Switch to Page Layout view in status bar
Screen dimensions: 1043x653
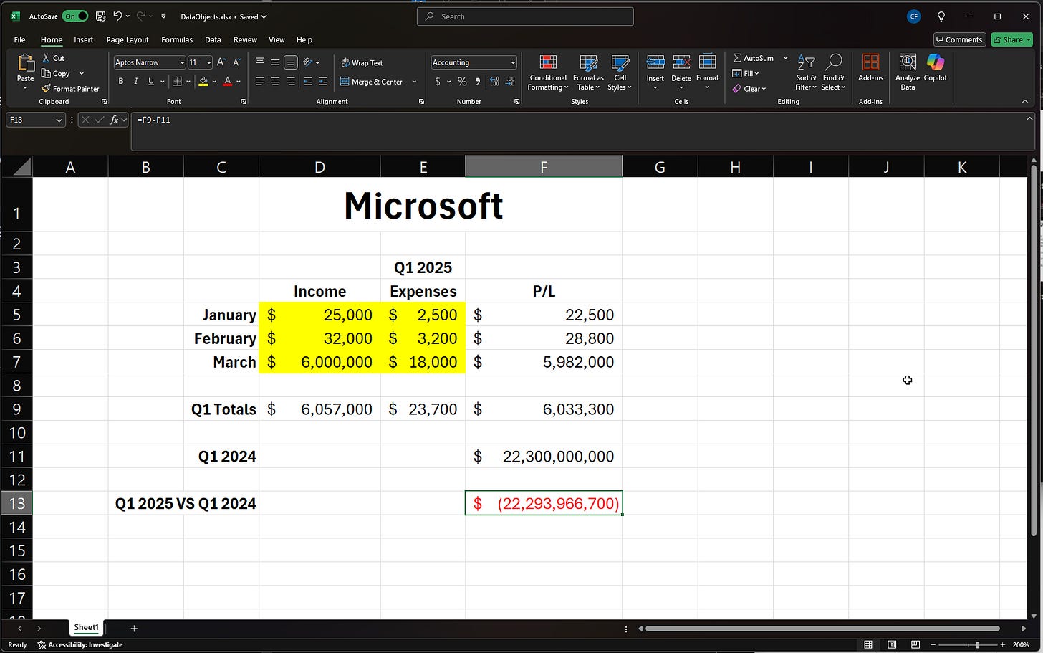[x=891, y=644]
